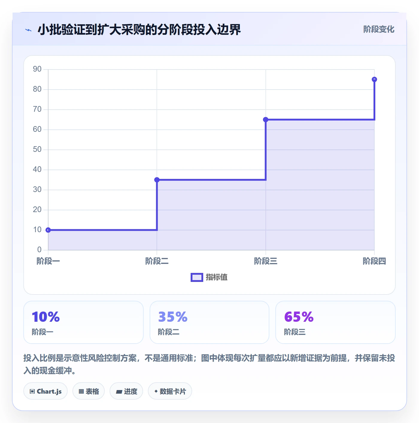This screenshot has width=419, height=423.
Task: Click the y-axis value 0
Action: [39, 250]
